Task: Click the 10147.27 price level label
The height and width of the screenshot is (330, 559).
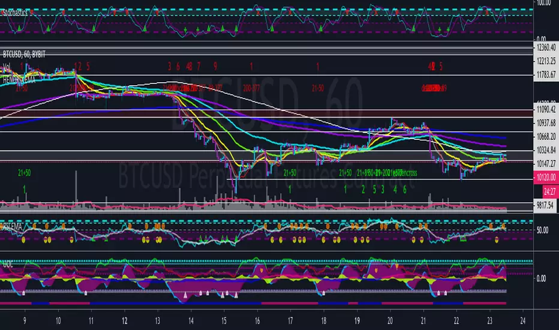Action: pos(546,164)
